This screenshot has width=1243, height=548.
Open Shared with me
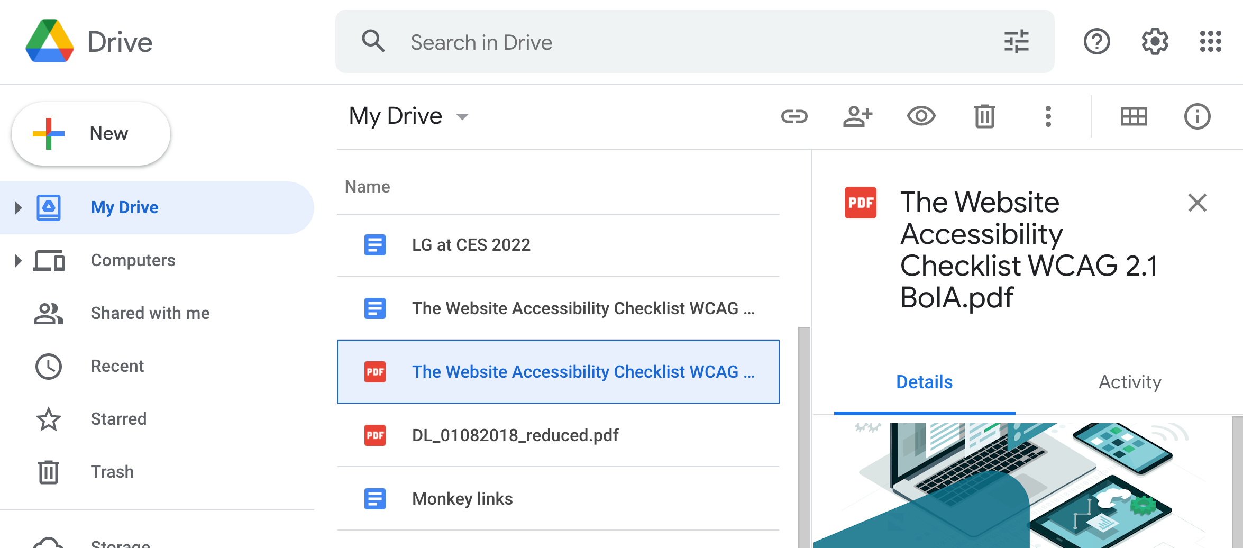pos(157,313)
